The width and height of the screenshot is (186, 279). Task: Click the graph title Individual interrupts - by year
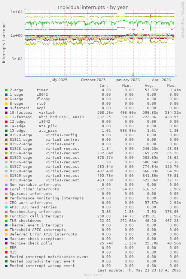point(93,8)
